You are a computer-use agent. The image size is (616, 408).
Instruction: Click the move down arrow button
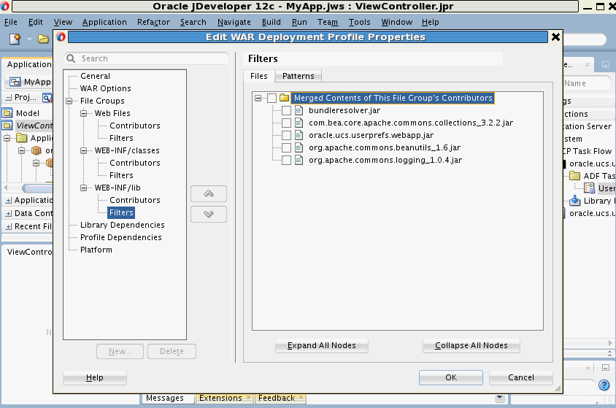(209, 214)
